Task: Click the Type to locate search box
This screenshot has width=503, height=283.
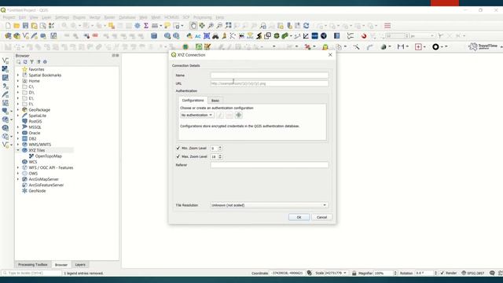Action: [x=31, y=273]
